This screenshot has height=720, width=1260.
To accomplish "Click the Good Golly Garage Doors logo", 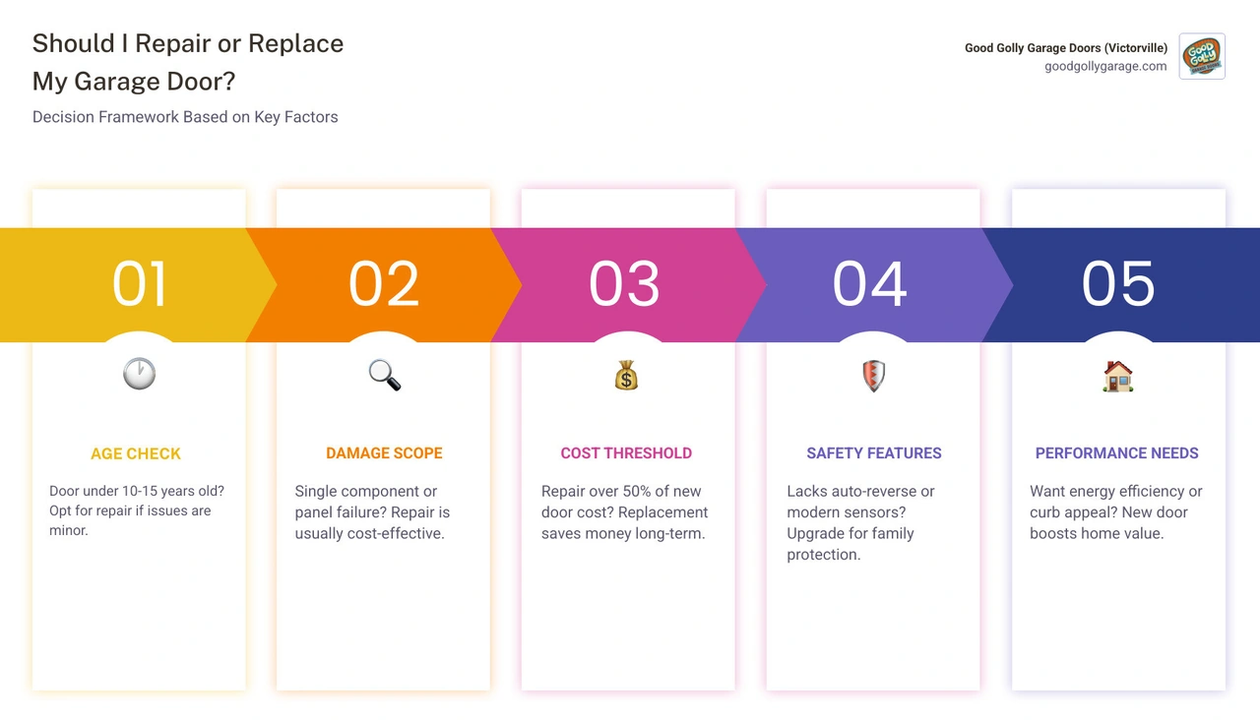I will 1202,56.
